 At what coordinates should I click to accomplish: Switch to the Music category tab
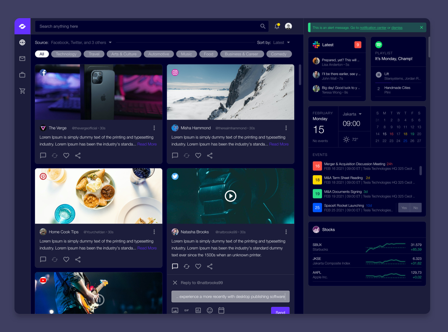[186, 54]
